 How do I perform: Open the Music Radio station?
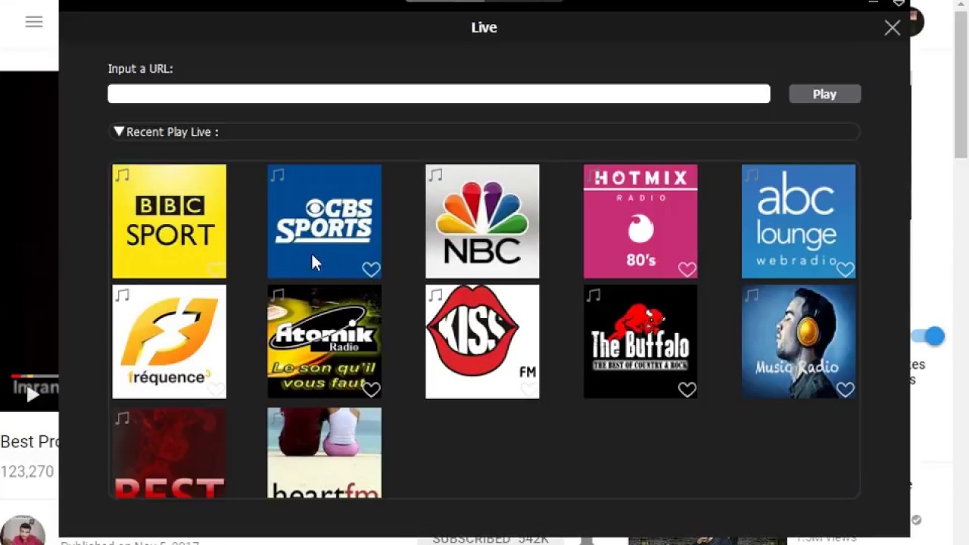click(799, 341)
